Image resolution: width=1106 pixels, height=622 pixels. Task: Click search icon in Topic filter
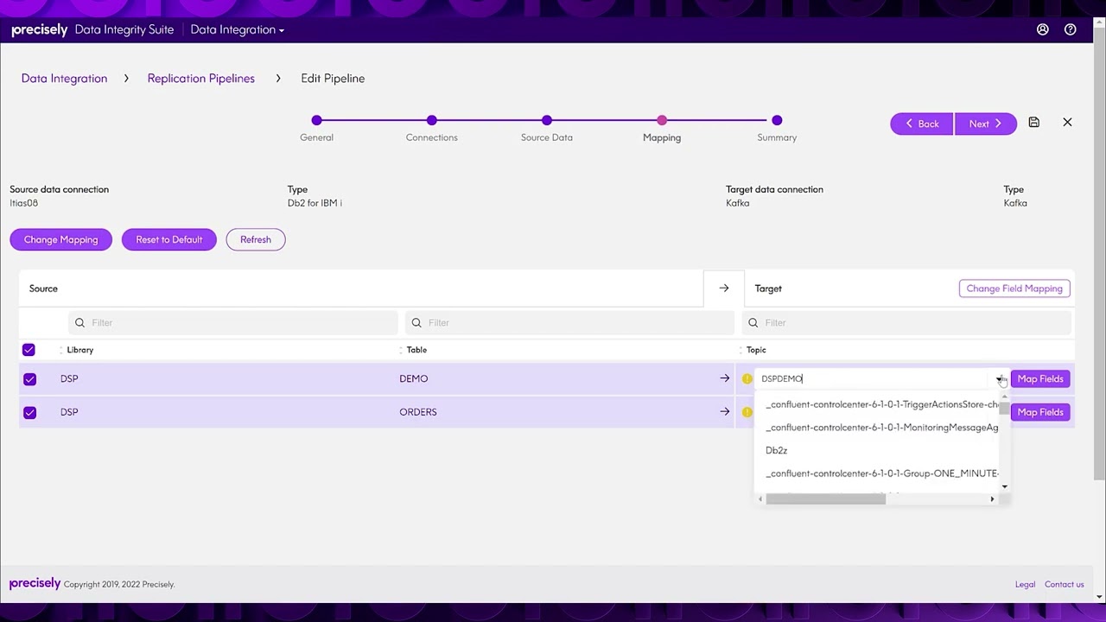753,322
